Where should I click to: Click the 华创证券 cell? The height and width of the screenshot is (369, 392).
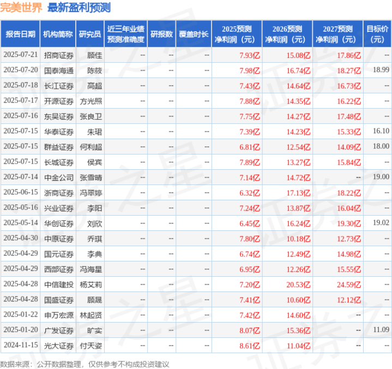click(59, 223)
